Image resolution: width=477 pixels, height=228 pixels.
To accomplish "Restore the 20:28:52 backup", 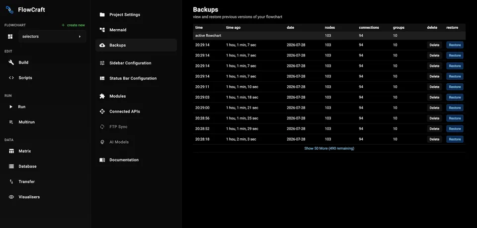I will 455,129.
